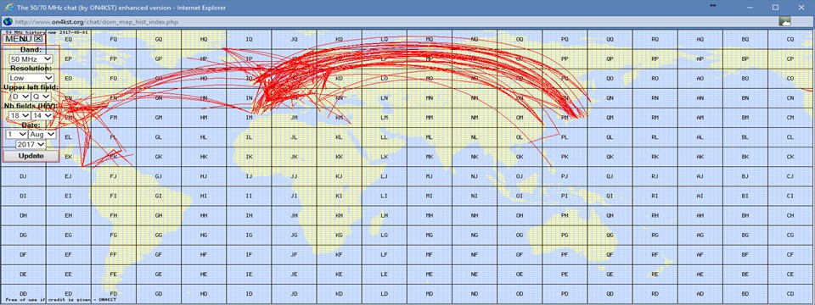Viewport: 815px width, 305px height.
Task: Close the MENU panel with its X icon
Action: 38,38
